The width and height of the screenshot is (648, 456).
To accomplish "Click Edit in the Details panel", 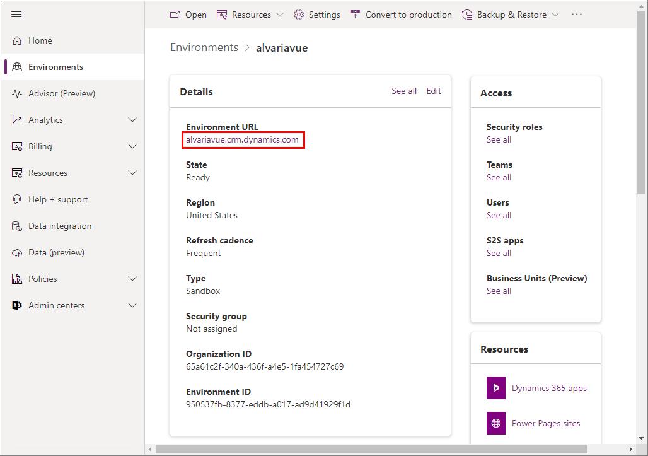I will (434, 91).
